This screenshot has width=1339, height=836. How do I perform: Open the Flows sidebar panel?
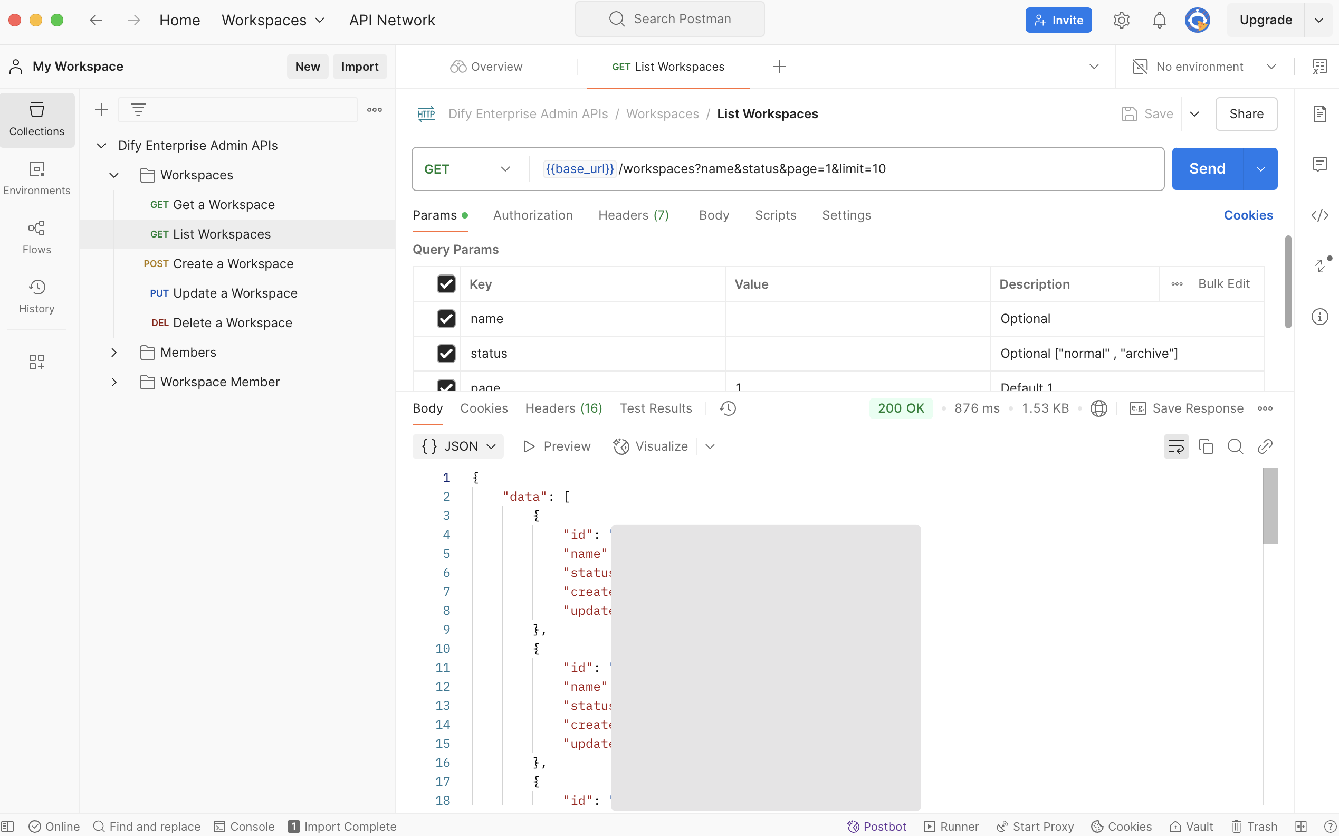[x=36, y=237]
